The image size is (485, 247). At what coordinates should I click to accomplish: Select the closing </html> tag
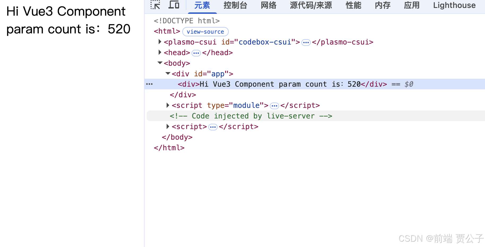tap(169, 148)
